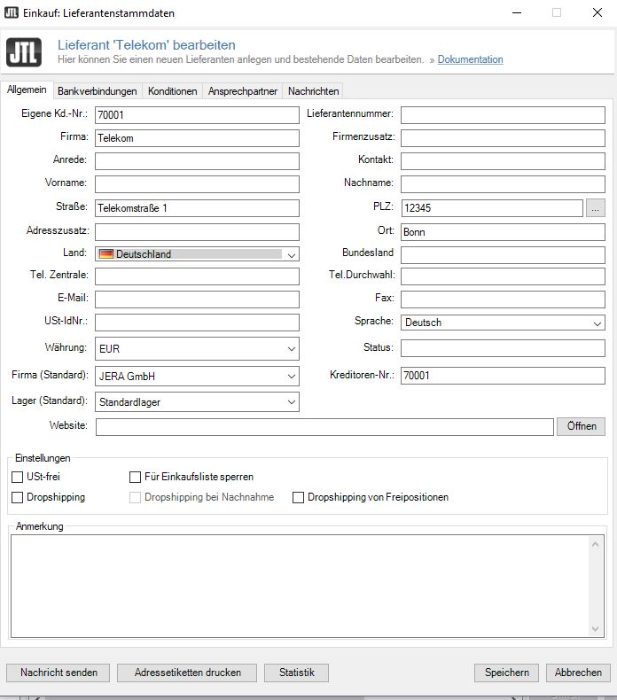Open the Bankverbindungen tab

[x=98, y=91]
